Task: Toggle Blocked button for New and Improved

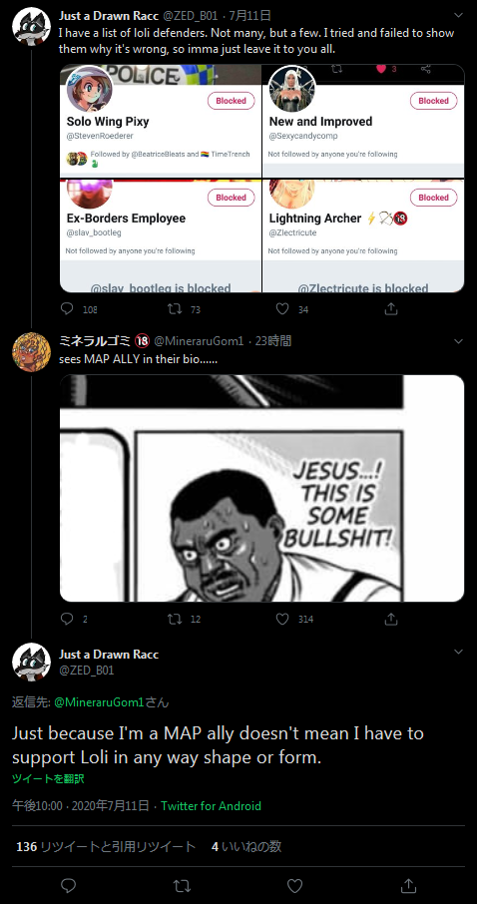Action: tap(433, 101)
